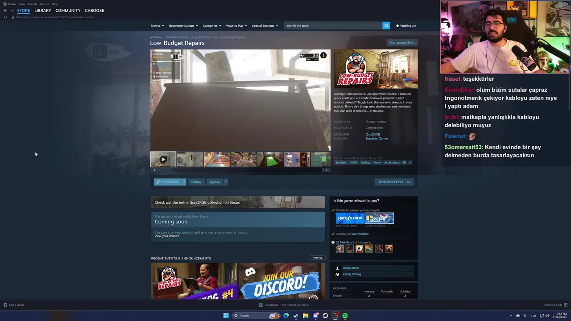Open File Explorer from taskbar
The height and width of the screenshot is (321, 571).
(x=306, y=316)
